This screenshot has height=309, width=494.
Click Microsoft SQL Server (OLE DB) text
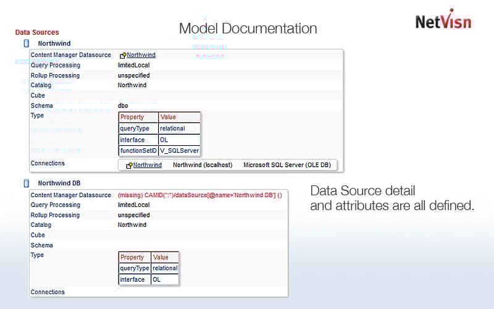(x=287, y=165)
